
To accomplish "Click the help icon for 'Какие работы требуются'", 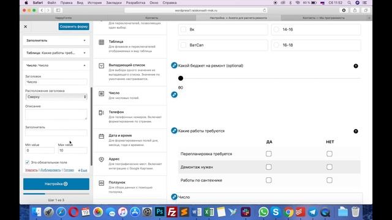I will 356,131.
